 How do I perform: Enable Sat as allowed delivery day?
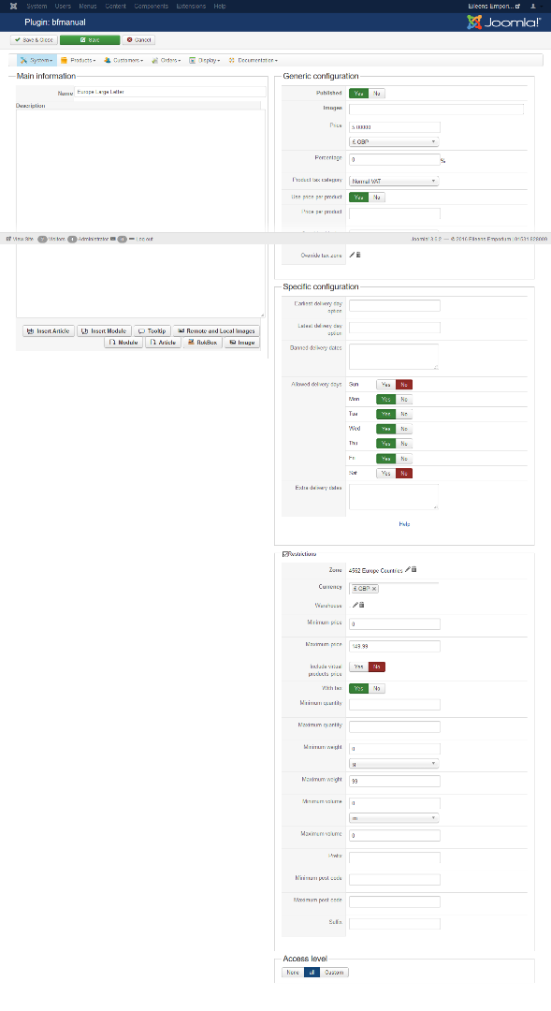point(385,474)
